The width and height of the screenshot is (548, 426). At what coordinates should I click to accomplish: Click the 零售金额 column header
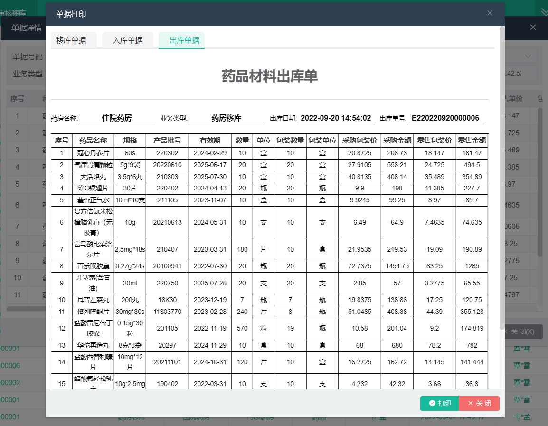click(472, 141)
